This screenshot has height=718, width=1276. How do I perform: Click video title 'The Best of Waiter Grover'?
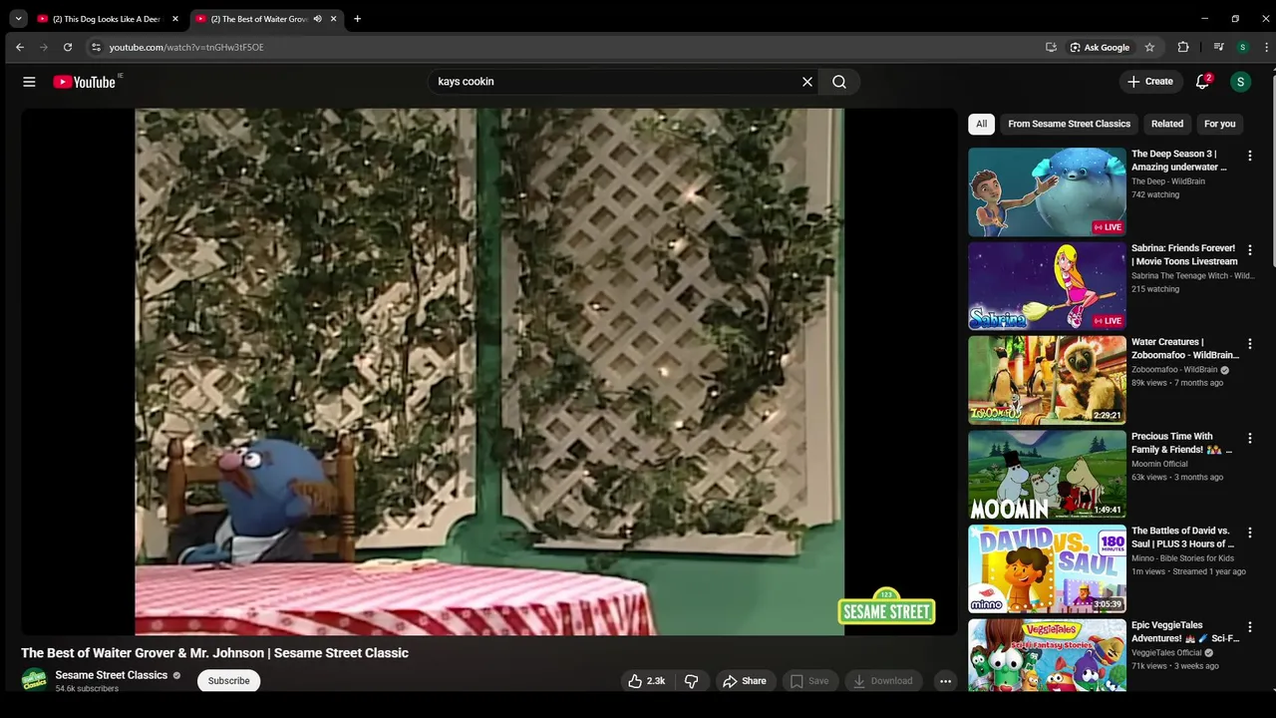click(214, 653)
